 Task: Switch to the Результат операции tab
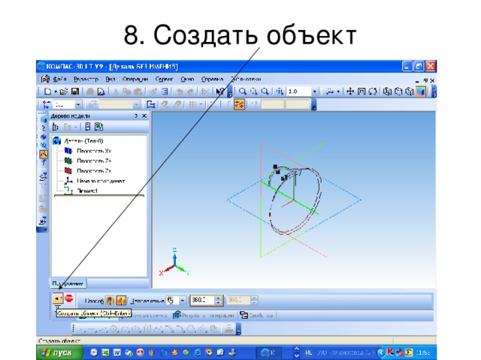click(204, 315)
